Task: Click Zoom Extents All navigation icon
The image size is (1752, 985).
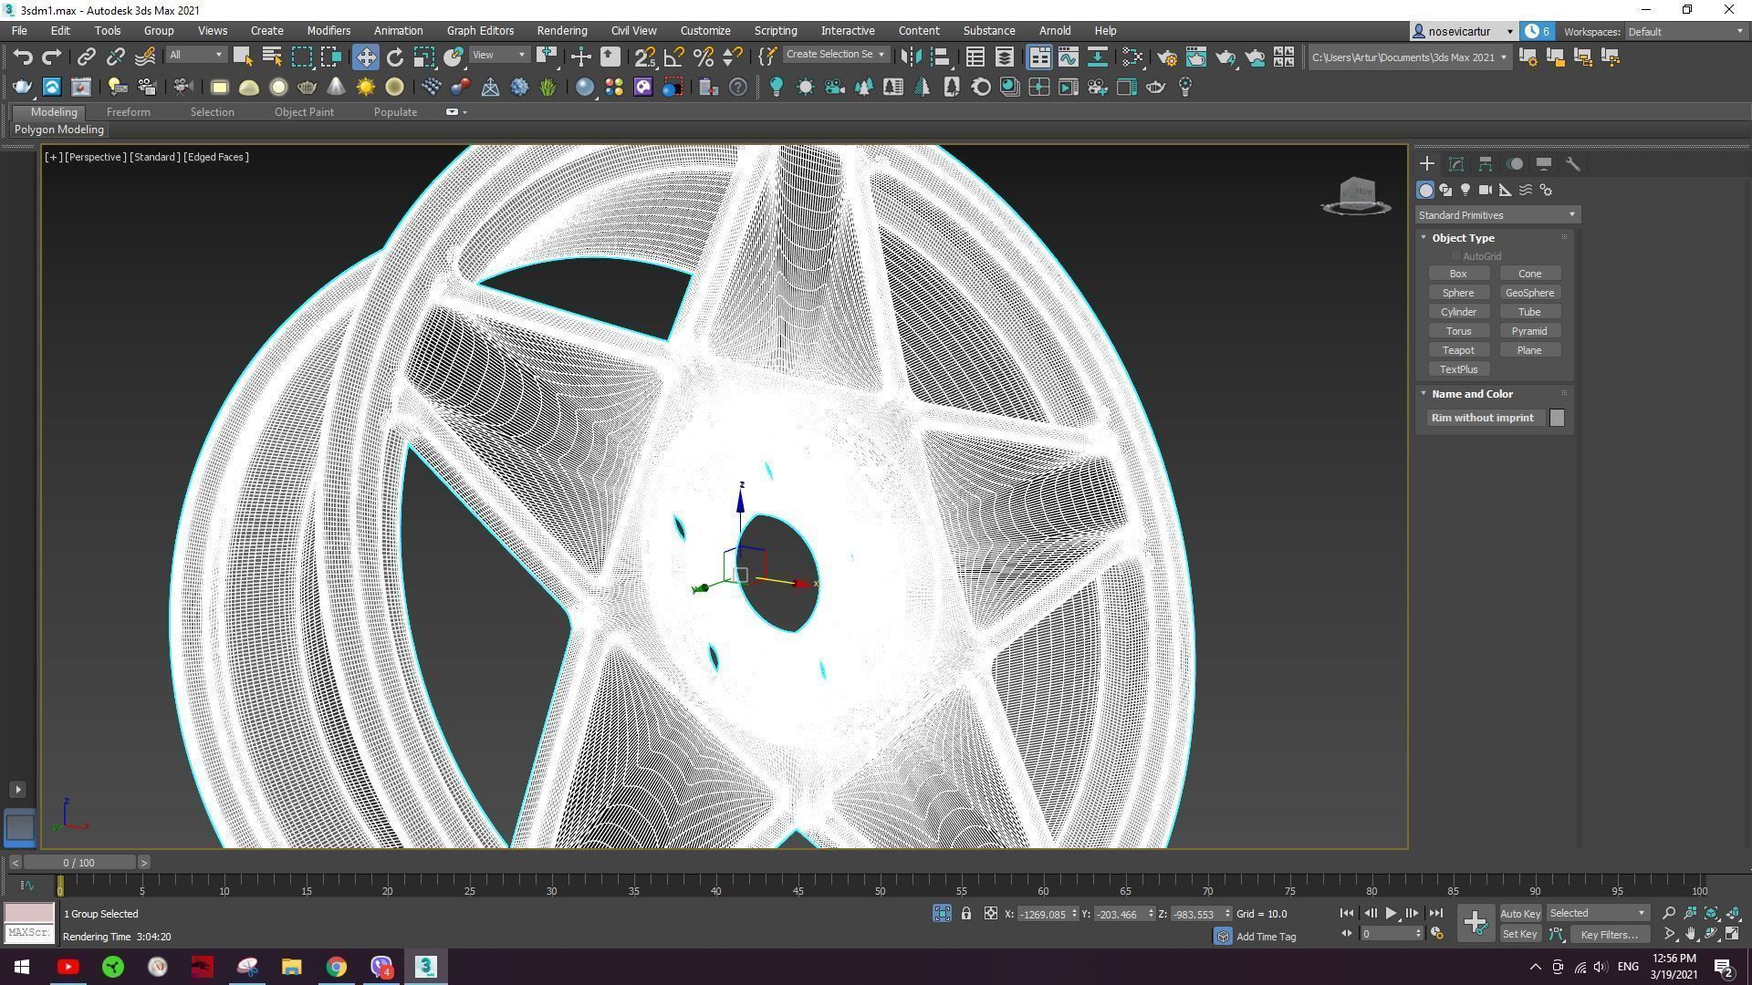Action: pyautogui.click(x=1732, y=913)
